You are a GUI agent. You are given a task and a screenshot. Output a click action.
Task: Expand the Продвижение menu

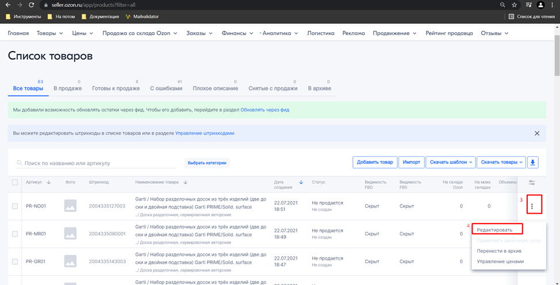click(394, 33)
